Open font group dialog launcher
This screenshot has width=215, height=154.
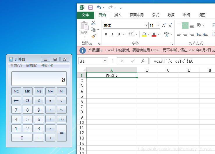point(172,44)
